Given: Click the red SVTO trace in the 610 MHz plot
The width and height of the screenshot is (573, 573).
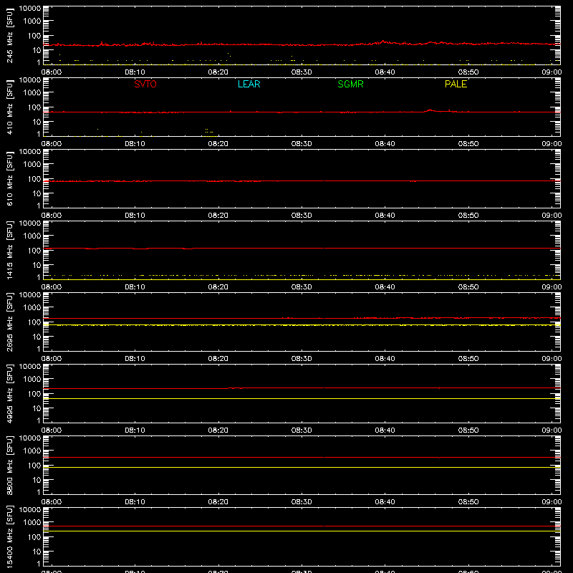Looking at the screenshot, I should pyautogui.click(x=302, y=181).
